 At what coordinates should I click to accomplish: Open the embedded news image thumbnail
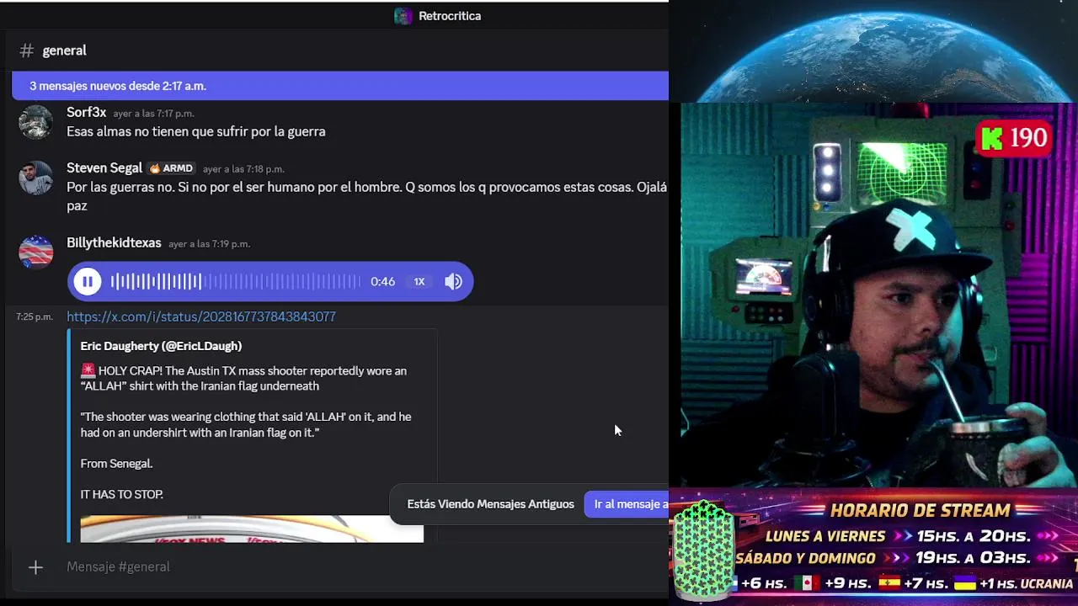(252, 529)
